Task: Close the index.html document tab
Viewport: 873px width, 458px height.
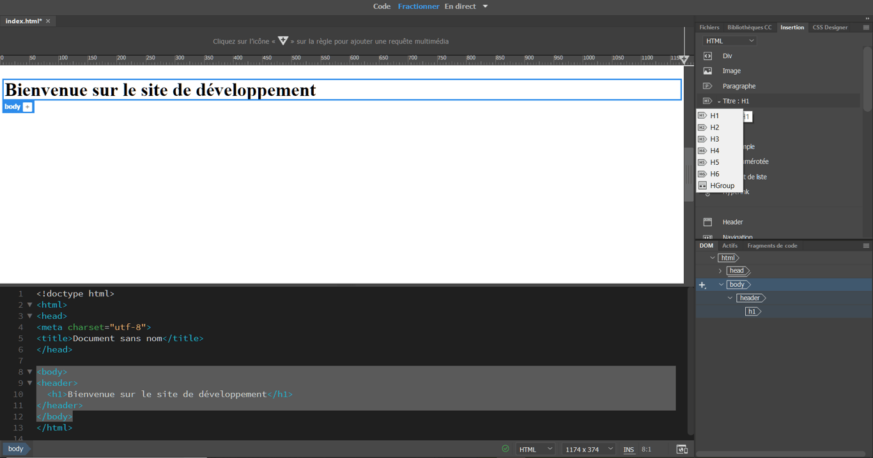Action: 48,21
